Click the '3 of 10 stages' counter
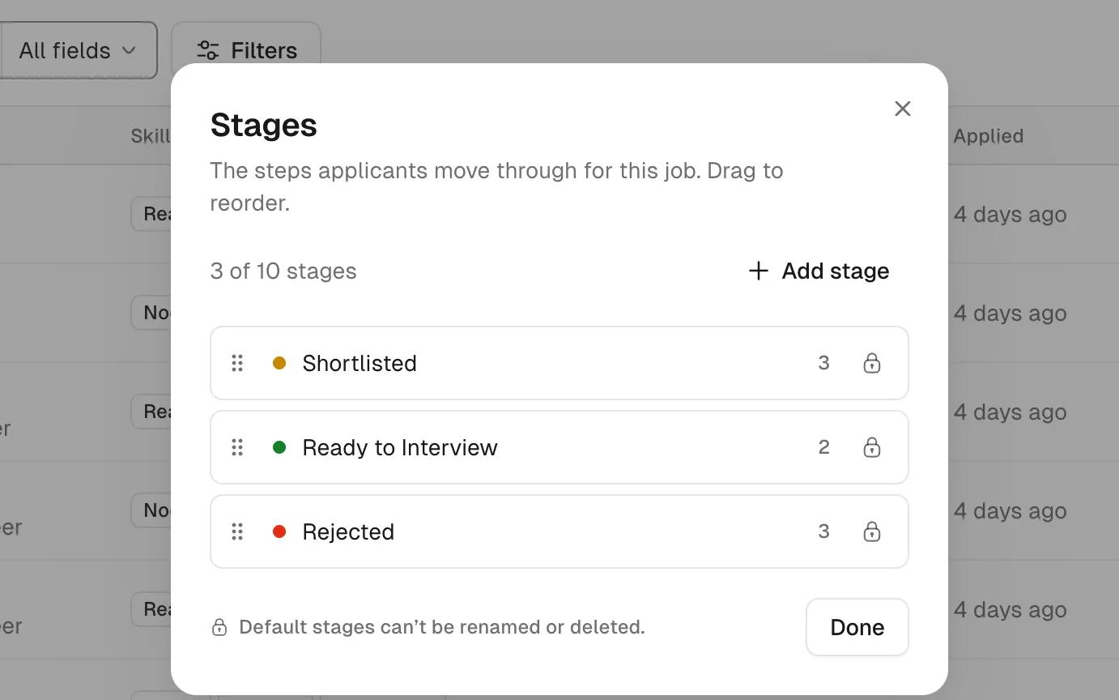This screenshot has width=1119, height=700. tap(283, 271)
